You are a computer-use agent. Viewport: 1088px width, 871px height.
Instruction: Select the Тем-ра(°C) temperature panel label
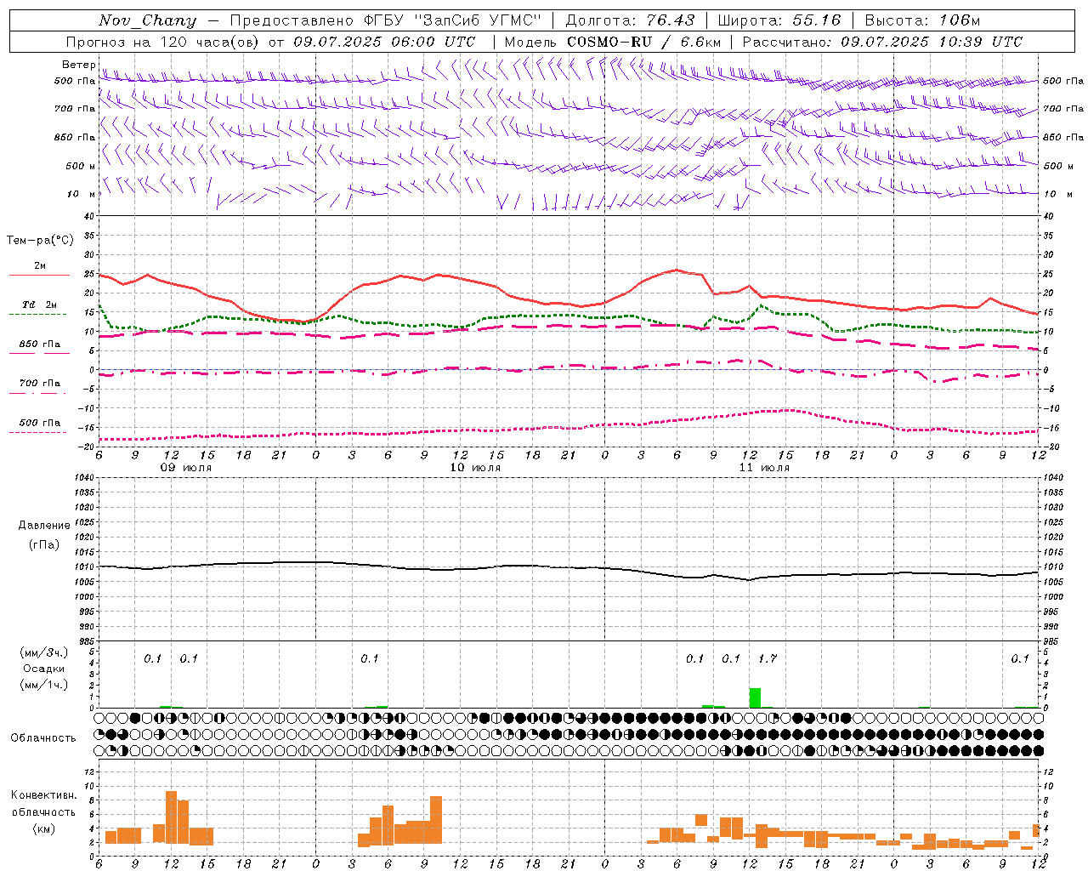40,241
